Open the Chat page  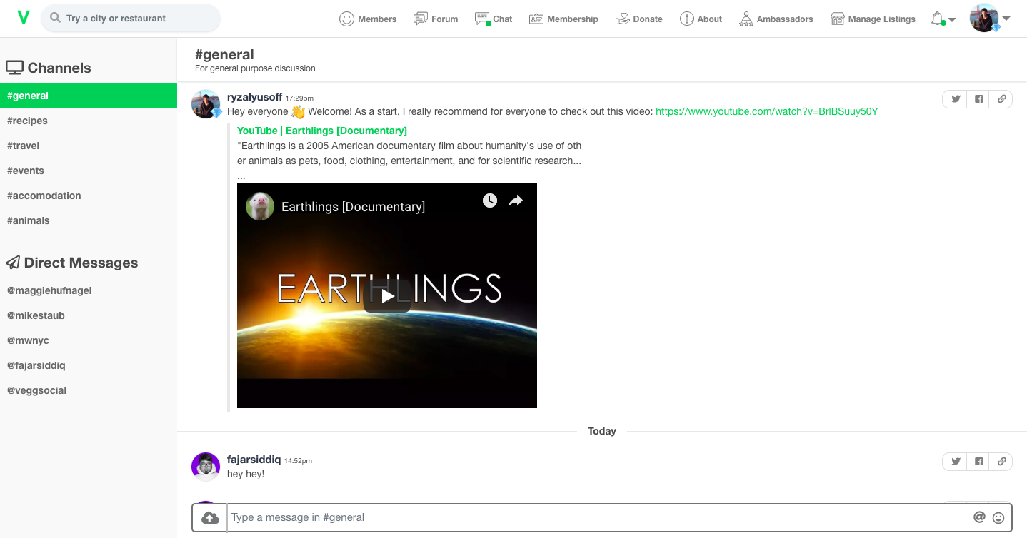pos(494,19)
